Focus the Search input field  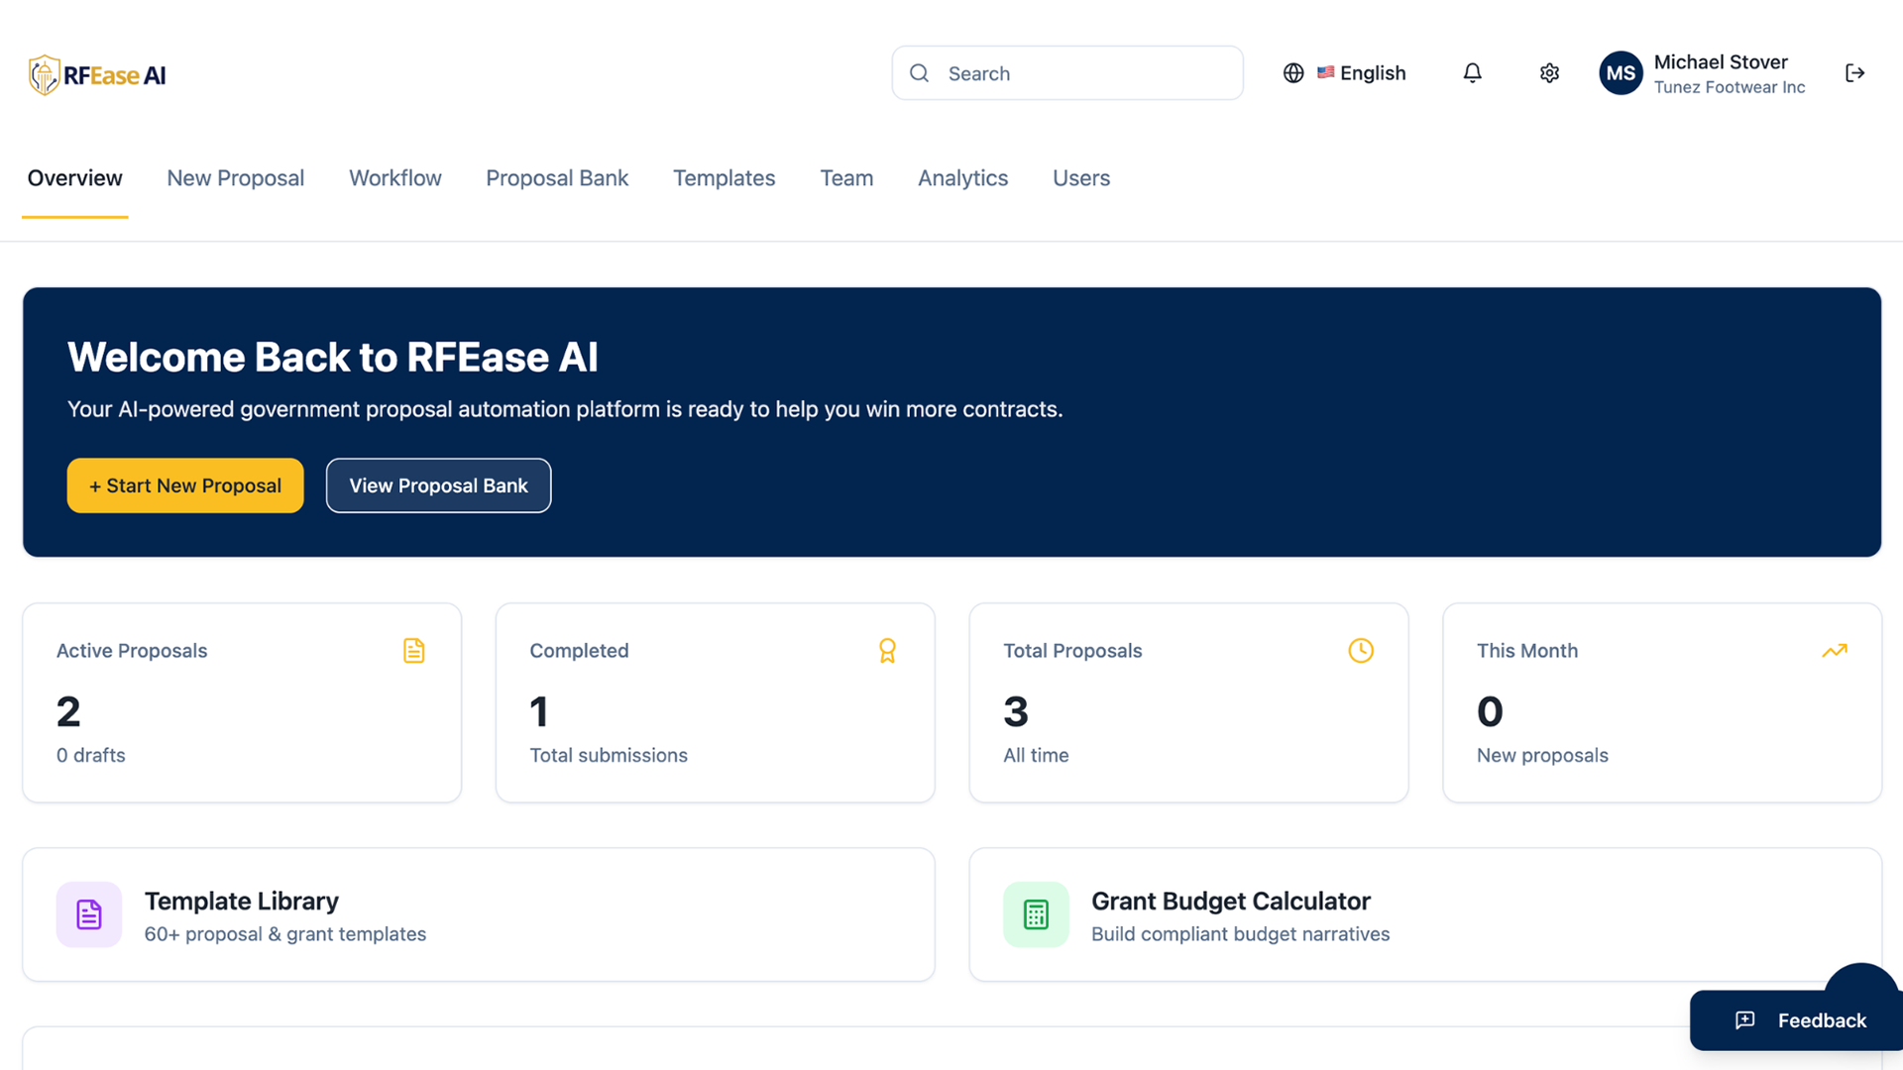(1067, 73)
